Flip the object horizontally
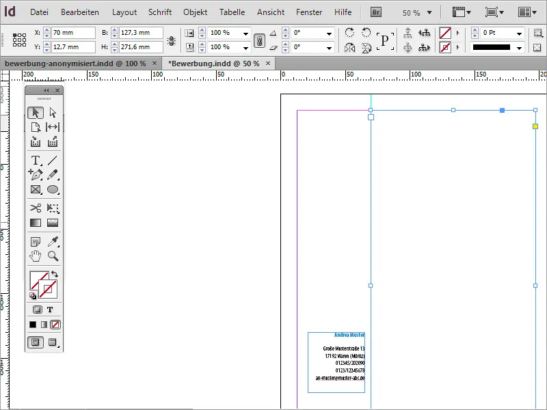The height and width of the screenshot is (410, 547). click(349, 47)
